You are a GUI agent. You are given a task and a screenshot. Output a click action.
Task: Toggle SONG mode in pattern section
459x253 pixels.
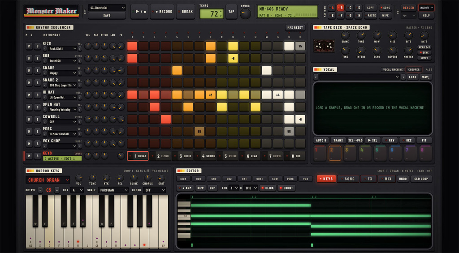tap(385, 8)
